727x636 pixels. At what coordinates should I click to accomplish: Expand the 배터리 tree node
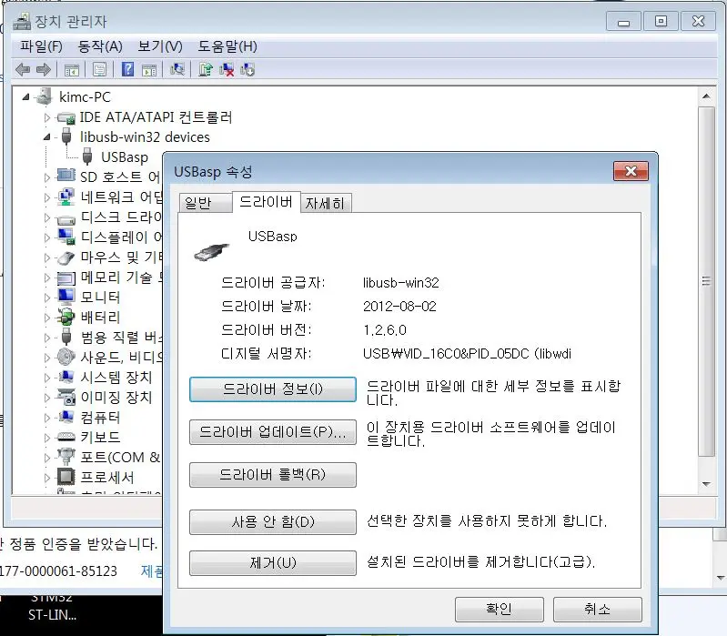(x=46, y=318)
